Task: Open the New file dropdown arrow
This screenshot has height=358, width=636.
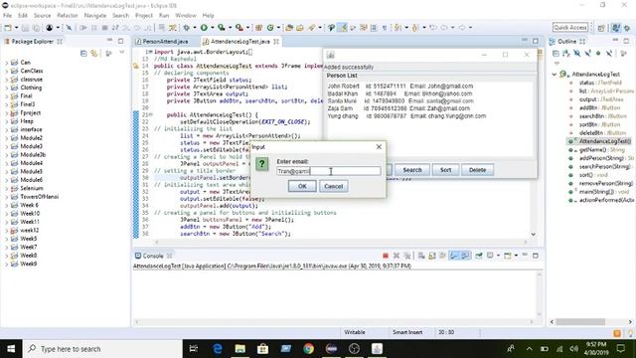Action: [16, 28]
